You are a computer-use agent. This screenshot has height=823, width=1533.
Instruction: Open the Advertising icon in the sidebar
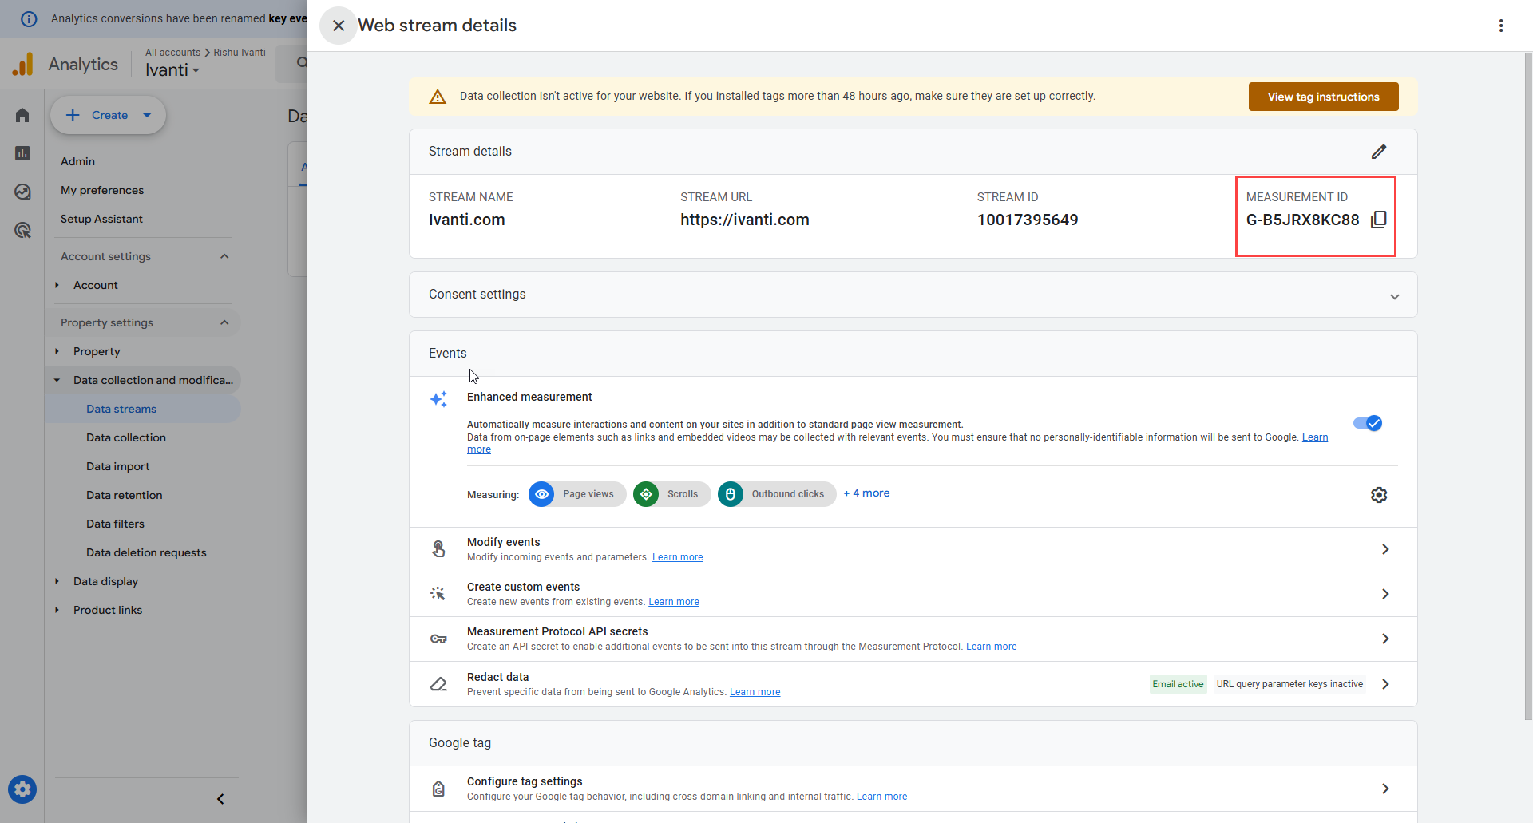(x=22, y=231)
